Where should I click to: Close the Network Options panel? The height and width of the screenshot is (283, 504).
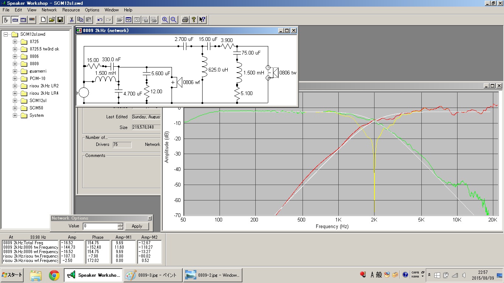click(x=149, y=218)
